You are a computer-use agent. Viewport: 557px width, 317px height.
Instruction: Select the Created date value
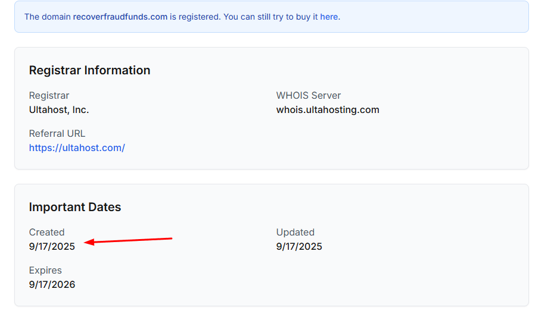pyautogui.click(x=52, y=246)
